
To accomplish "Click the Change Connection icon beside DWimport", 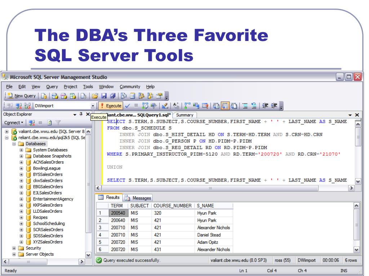I will click(27, 106).
